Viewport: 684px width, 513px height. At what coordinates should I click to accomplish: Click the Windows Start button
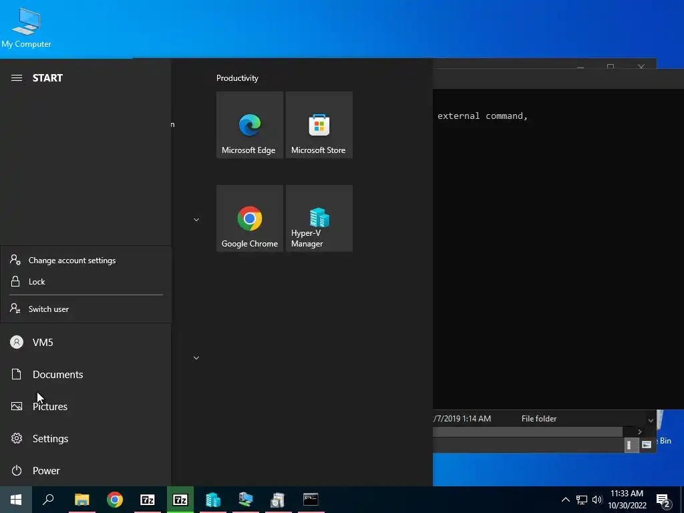click(x=16, y=500)
